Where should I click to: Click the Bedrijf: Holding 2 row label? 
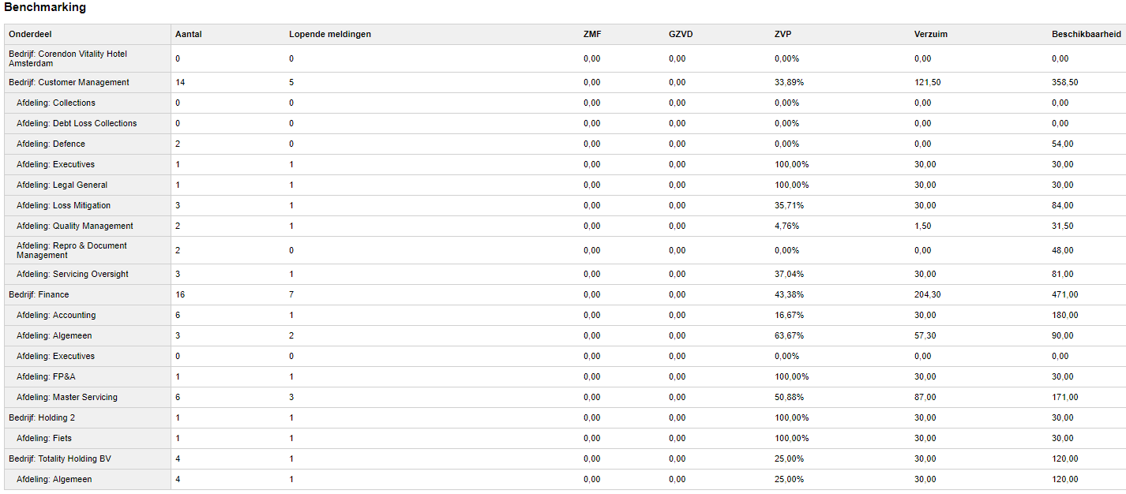point(42,417)
